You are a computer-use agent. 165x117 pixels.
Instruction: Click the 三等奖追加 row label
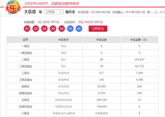[26, 80]
